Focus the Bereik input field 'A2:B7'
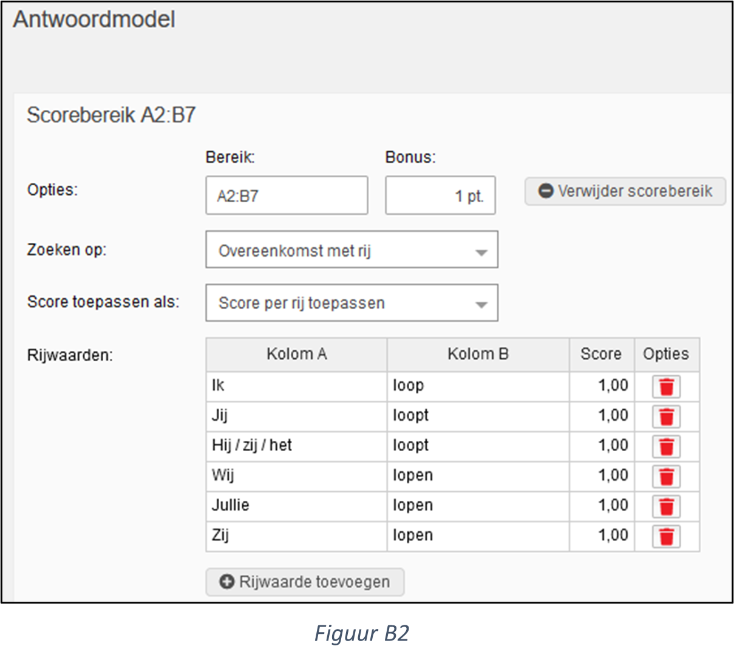This screenshot has width=734, height=663. (287, 195)
